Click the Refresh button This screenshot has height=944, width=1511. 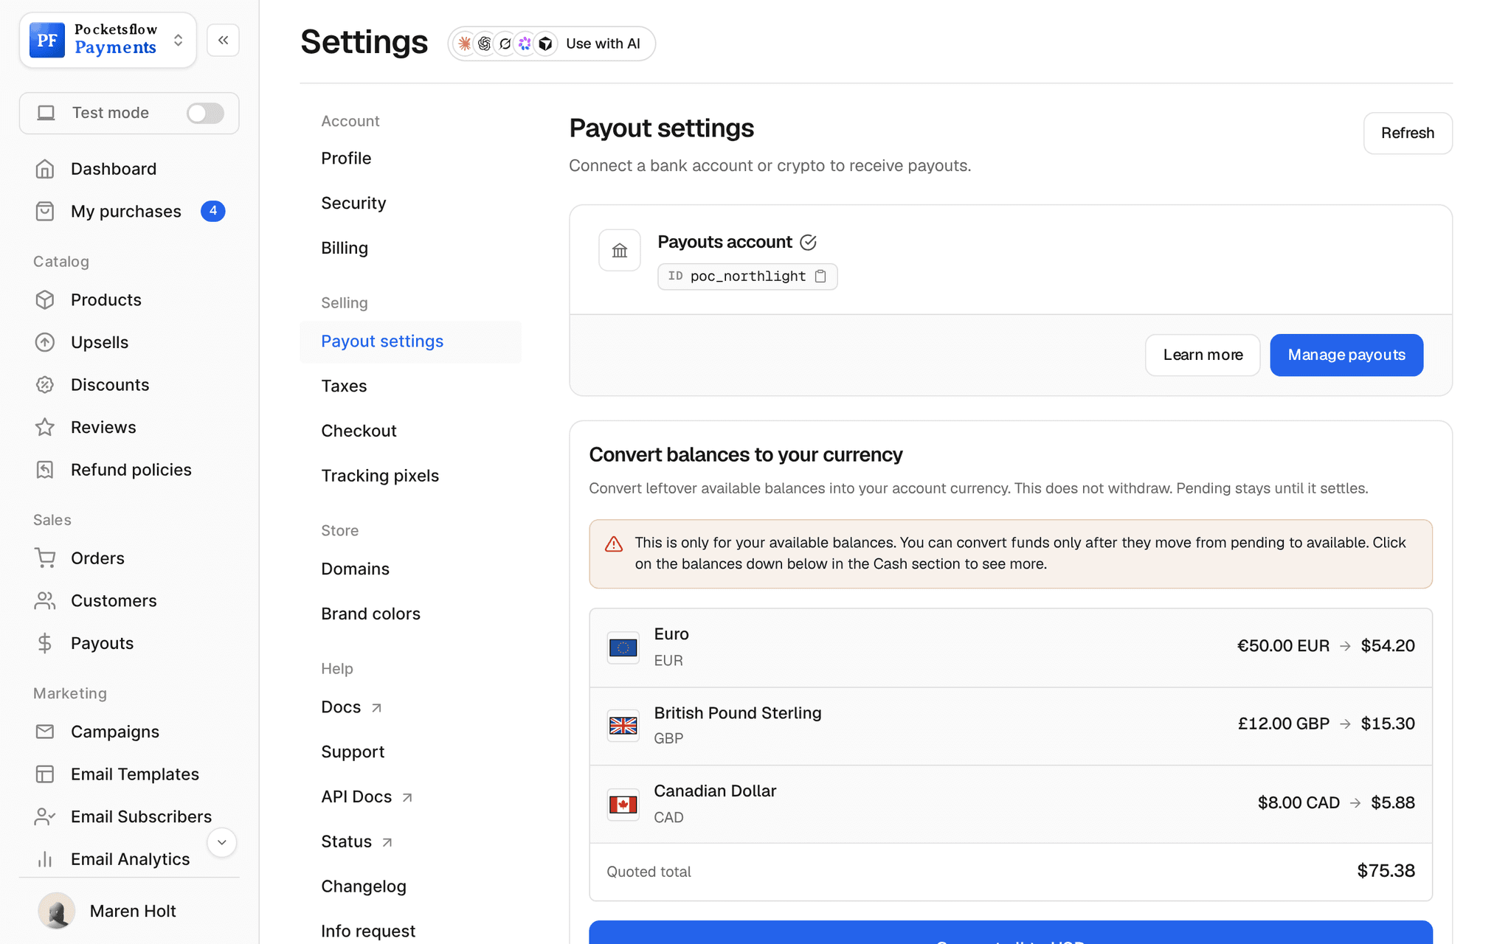[x=1408, y=133]
